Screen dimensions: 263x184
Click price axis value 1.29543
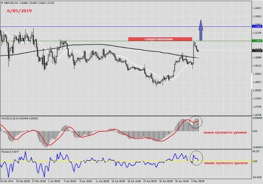[257, 74]
